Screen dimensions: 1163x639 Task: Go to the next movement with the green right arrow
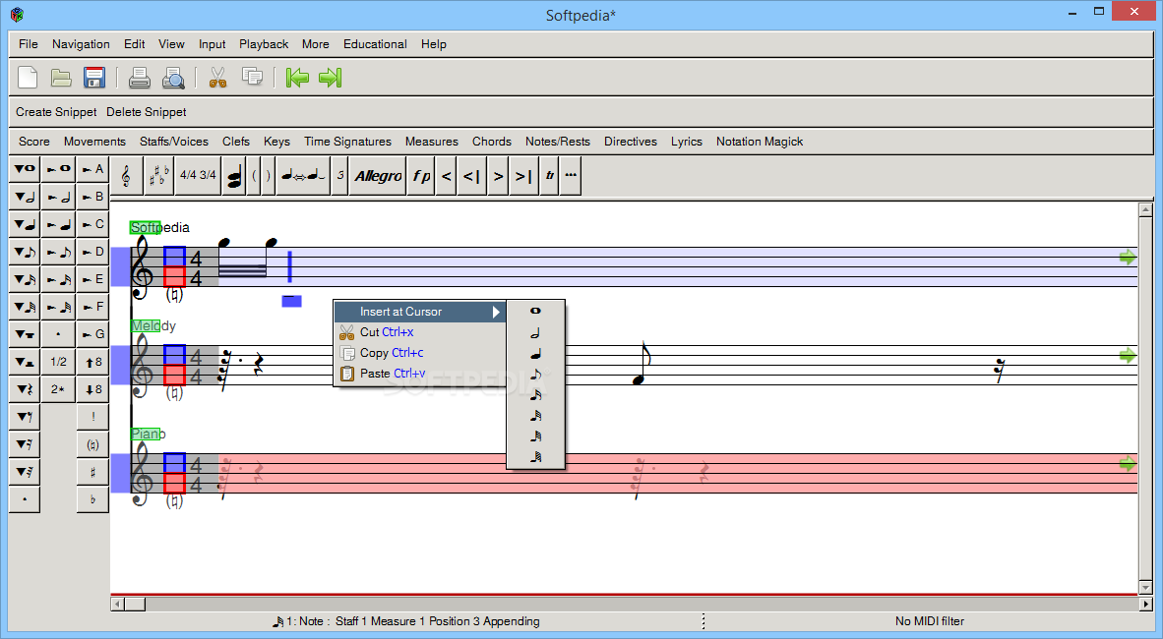(x=330, y=77)
